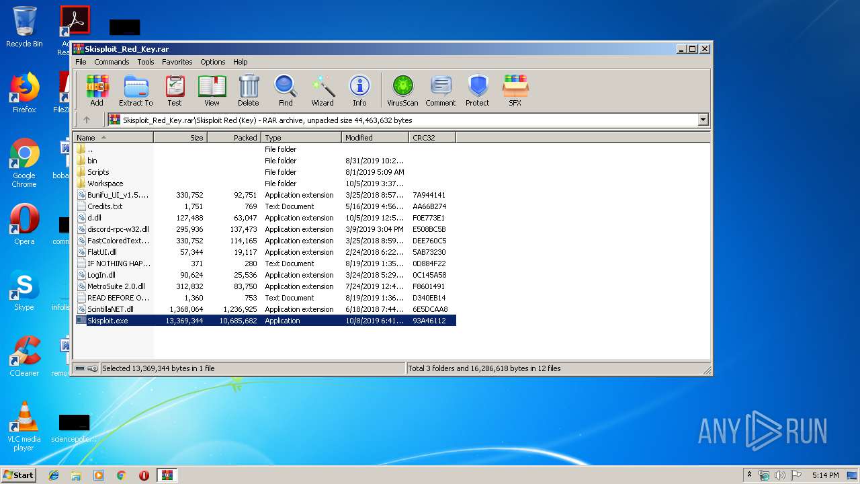Open the Commands menu
The image size is (860, 484).
pos(112,62)
